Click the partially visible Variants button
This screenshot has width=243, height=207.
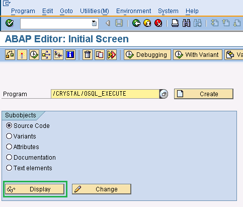click(x=233, y=54)
